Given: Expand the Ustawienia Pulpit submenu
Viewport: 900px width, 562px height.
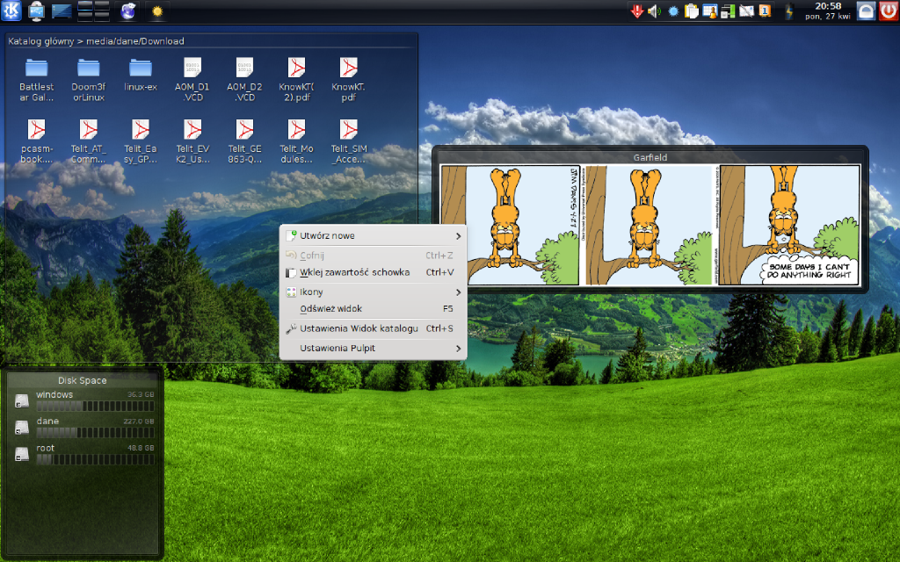Looking at the screenshot, I should point(373,348).
